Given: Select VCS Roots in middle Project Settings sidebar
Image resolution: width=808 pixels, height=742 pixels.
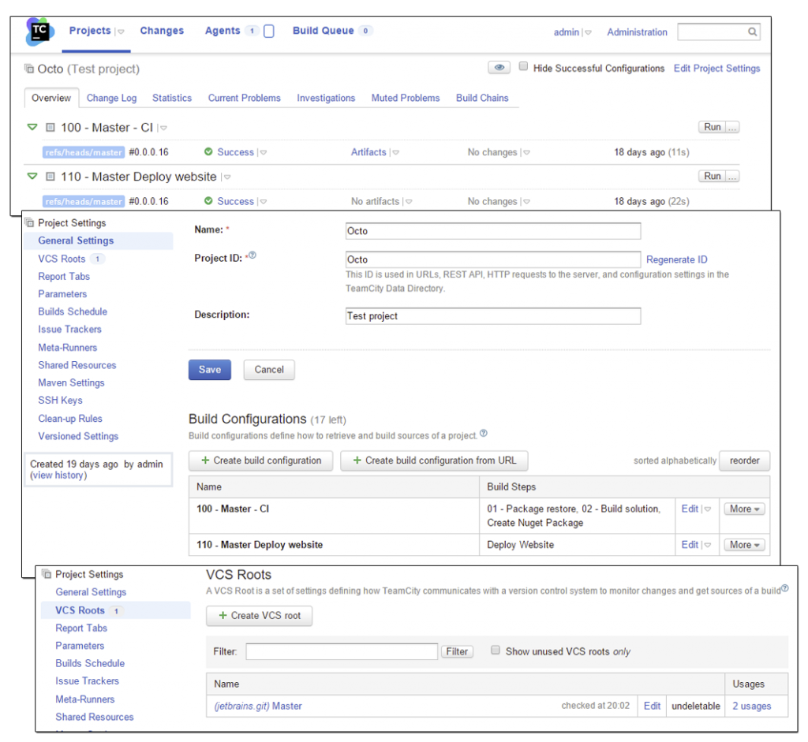Looking at the screenshot, I should pos(62,259).
